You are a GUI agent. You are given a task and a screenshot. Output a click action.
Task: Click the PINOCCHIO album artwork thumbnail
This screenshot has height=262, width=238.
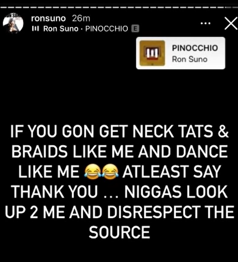tap(152, 53)
